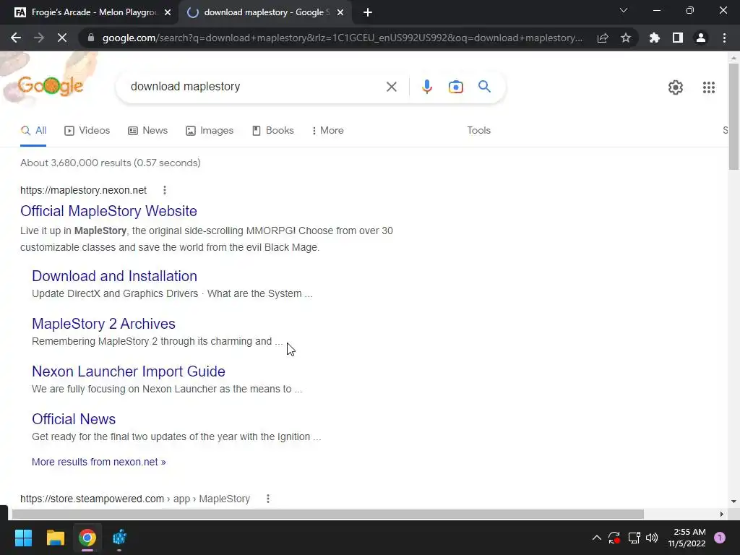Open the Extensions puzzle icon

click(x=655, y=38)
